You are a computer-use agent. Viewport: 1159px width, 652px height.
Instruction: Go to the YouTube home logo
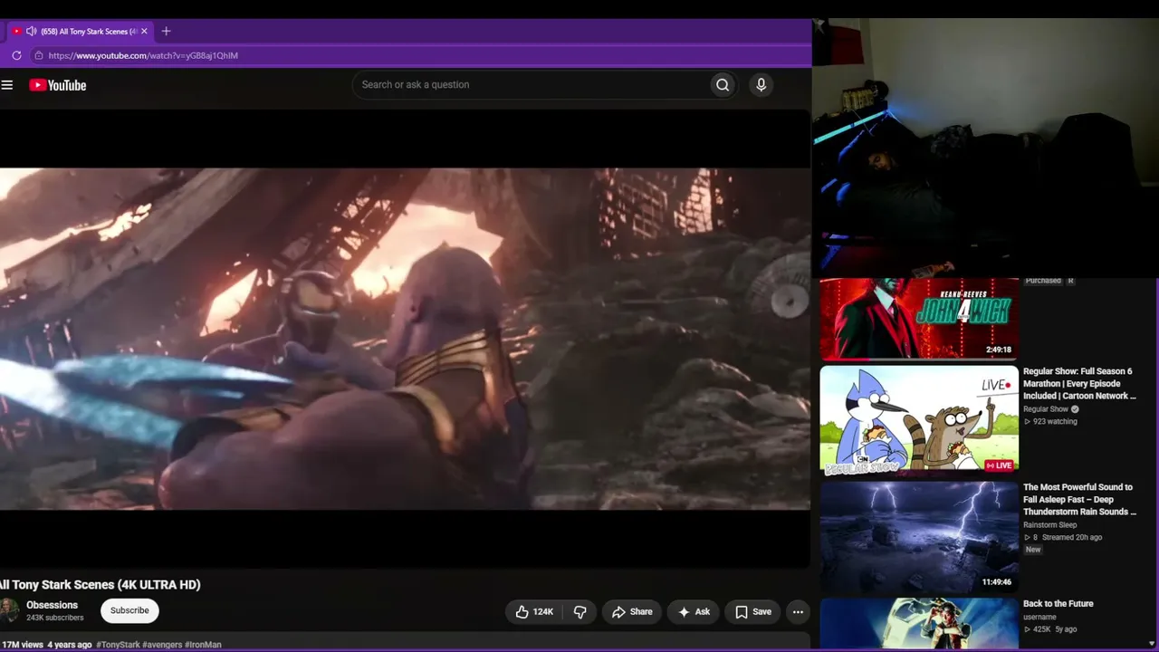pos(57,85)
